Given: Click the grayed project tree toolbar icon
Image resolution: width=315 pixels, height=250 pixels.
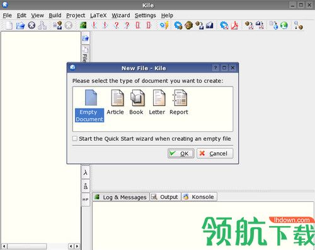Looking at the screenshot, I should [43, 25].
